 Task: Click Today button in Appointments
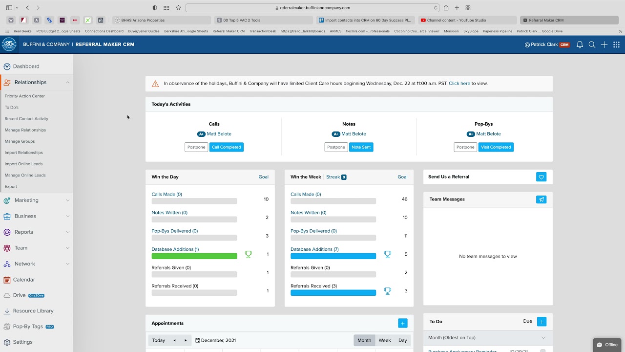coord(159,340)
